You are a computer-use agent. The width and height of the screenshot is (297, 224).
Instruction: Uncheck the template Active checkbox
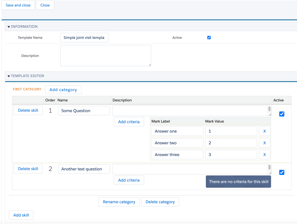209,38
